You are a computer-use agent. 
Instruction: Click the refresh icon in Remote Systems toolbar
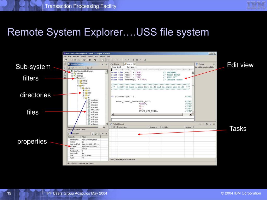click(x=73, y=68)
